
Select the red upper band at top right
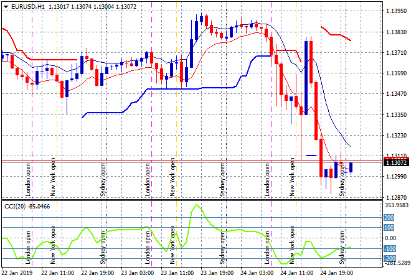point(336,35)
